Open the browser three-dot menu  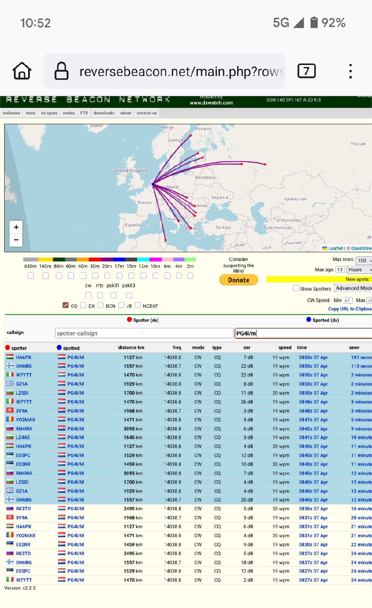(x=350, y=71)
